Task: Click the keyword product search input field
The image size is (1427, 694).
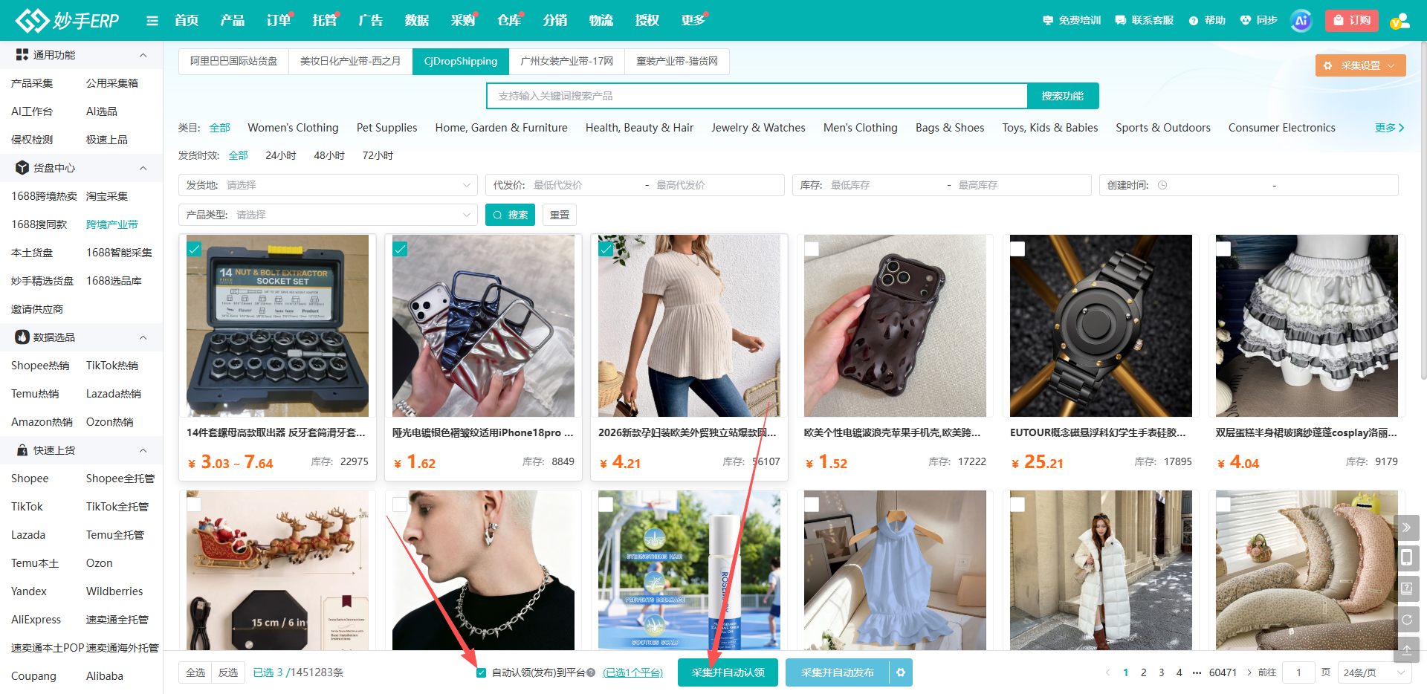Action: tap(757, 96)
